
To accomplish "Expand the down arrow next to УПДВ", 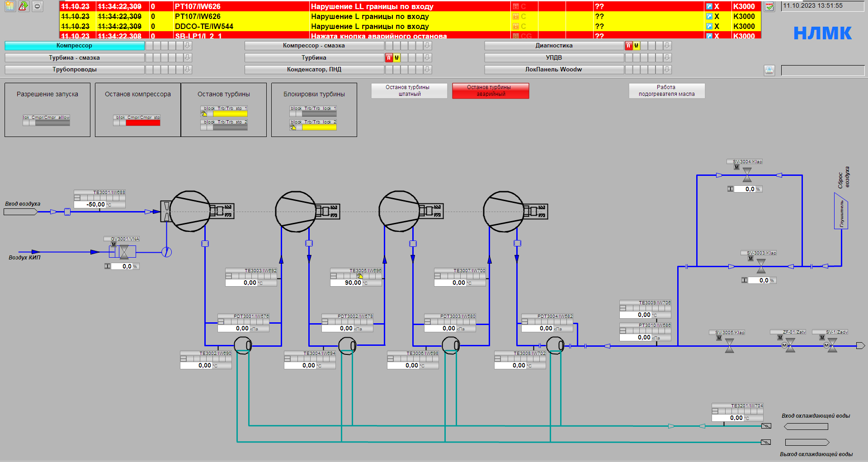I will pyautogui.click(x=667, y=57).
